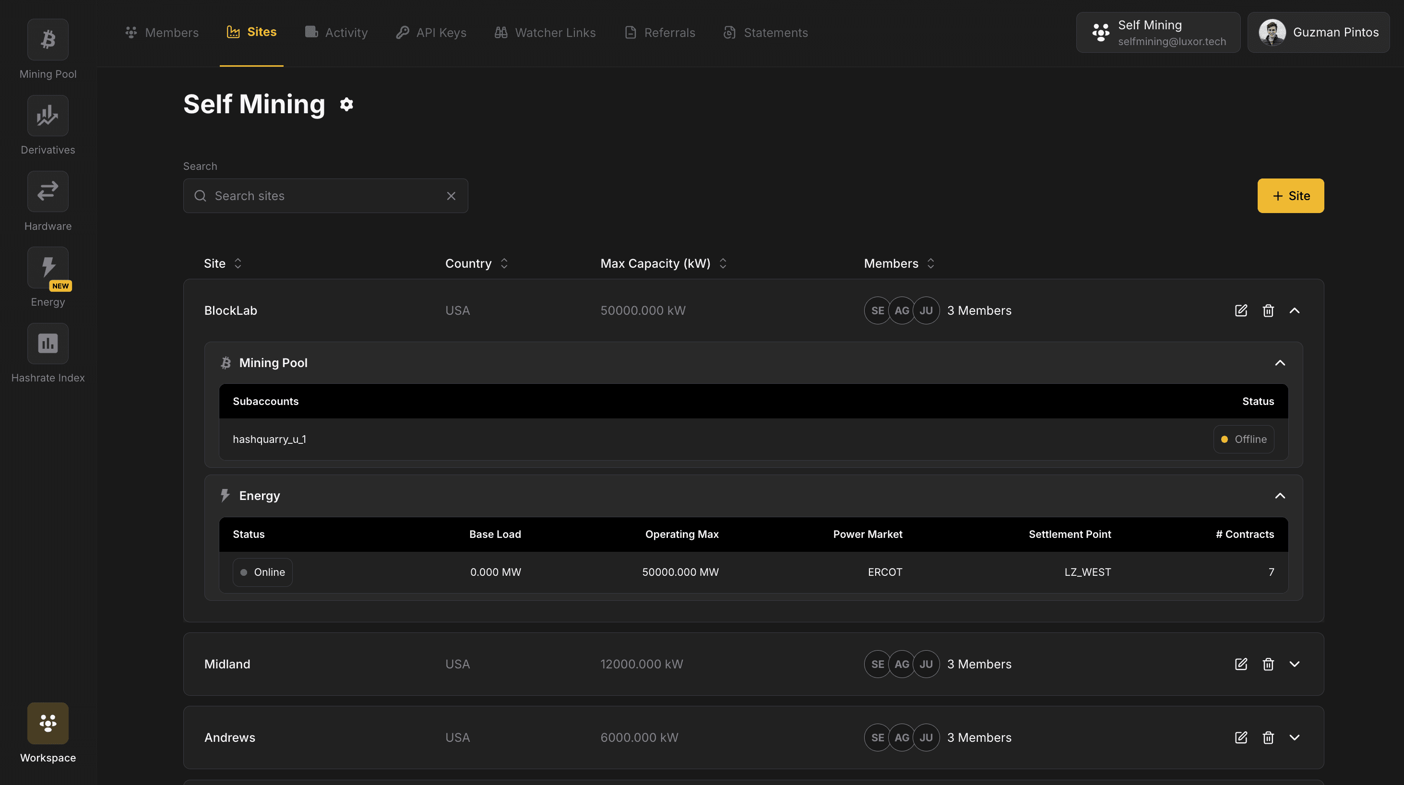
Task: Go to the Statements section
Action: pyautogui.click(x=765, y=32)
